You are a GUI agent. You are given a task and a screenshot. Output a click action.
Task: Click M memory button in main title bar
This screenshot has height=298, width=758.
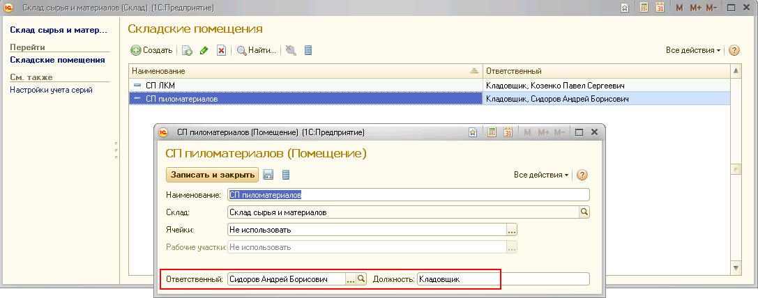[680, 8]
